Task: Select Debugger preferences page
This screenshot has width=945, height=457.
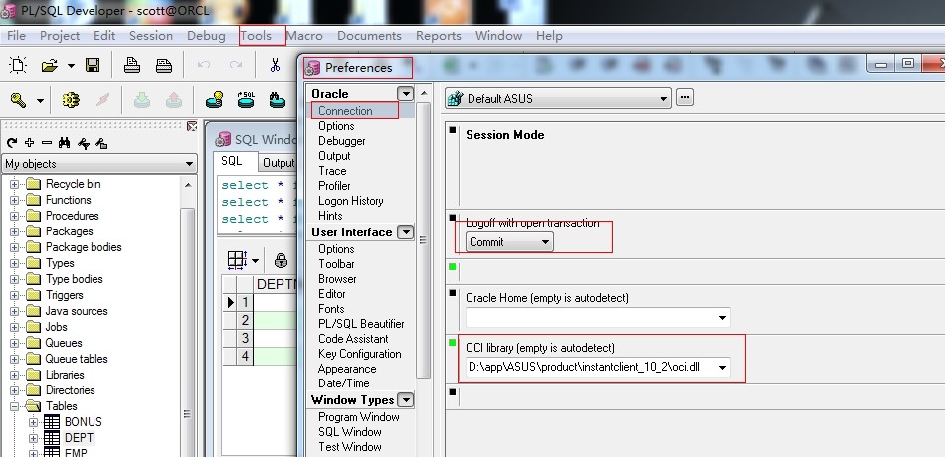Action: coord(342,141)
